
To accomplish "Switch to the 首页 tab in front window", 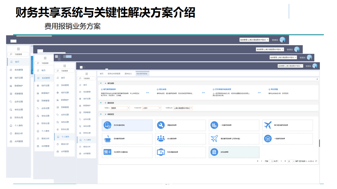I will click(x=102, y=74).
